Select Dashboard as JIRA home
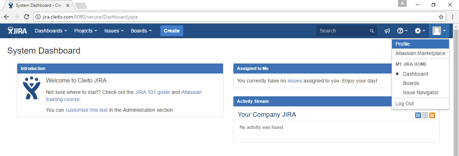The height and width of the screenshot is (156, 459). pyautogui.click(x=420, y=74)
